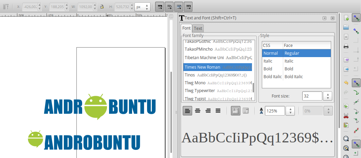361x158 pixels.
Task: Select Tlwg Typewriter font family
Action: tap(218, 91)
